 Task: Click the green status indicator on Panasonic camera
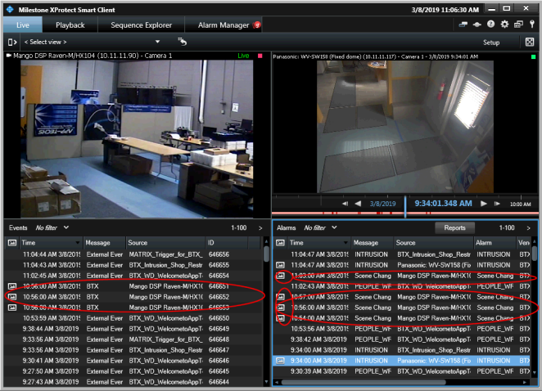(533, 56)
